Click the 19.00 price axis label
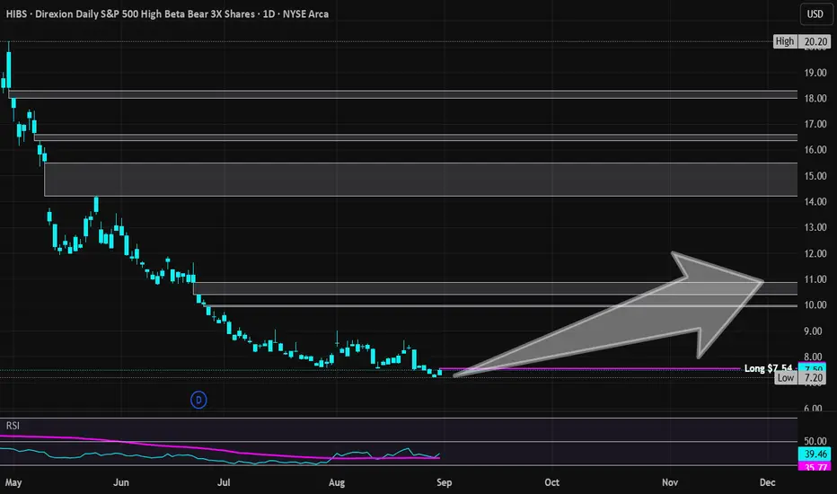Viewport: 837px width, 494px height. click(x=815, y=73)
